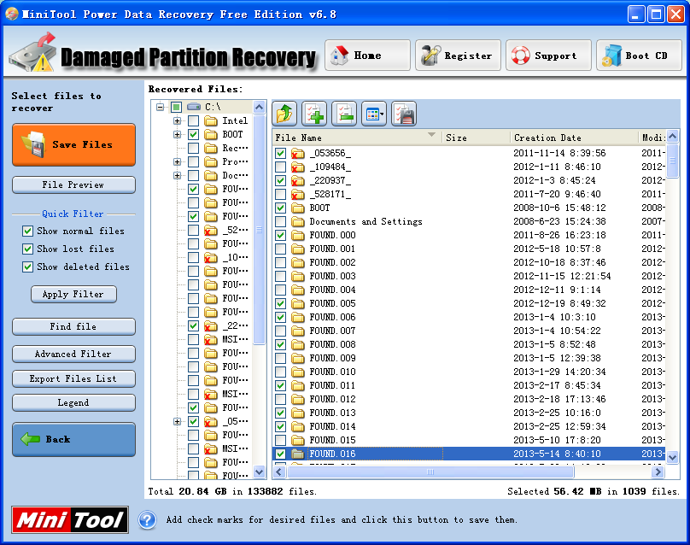Viewport: 690px width, 545px height.
Task: Click the folder icon of Documents and Settings
Action: (298, 221)
